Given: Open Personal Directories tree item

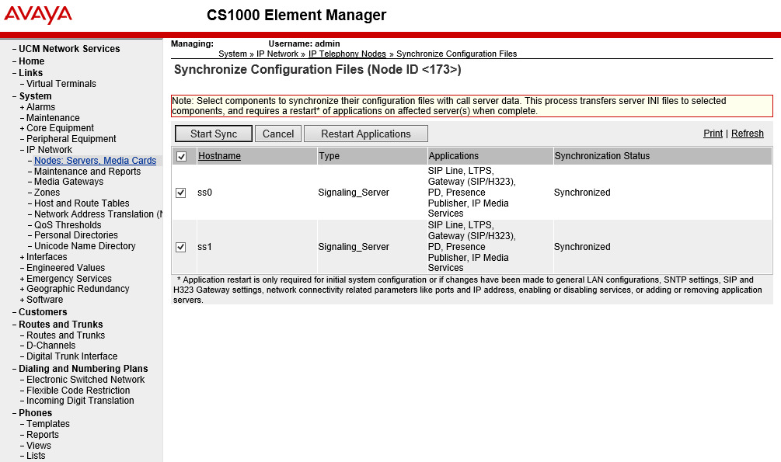Looking at the screenshot, I should coord(76,235).
